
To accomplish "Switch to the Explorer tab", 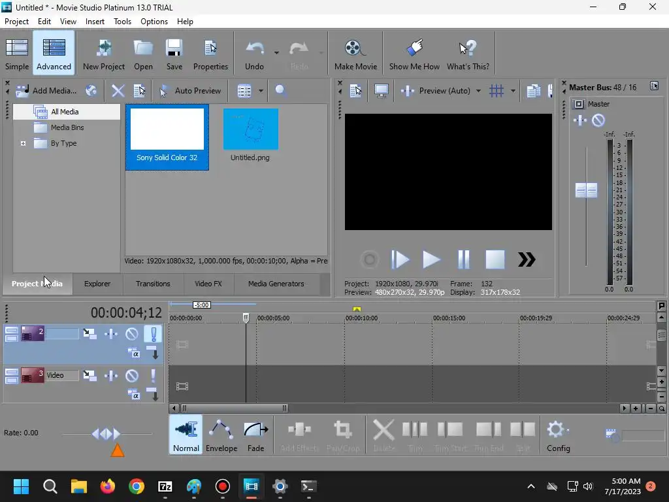I will coord(97,284).
